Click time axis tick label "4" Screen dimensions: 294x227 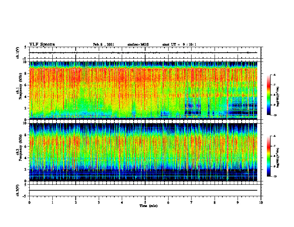pyautogui.click(x=122, y=203)
